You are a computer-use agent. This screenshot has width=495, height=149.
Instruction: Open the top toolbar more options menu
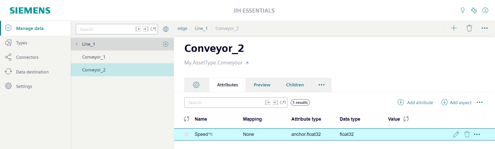pyautogui.click(x=485, y=28)
